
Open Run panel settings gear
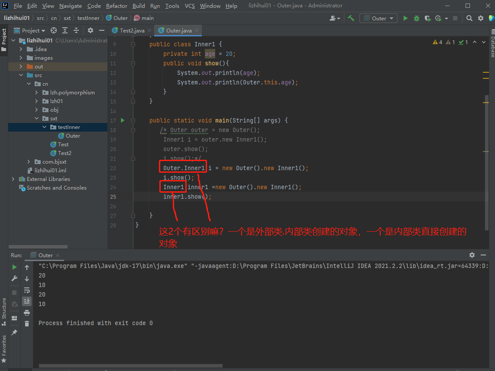(472, 255)
